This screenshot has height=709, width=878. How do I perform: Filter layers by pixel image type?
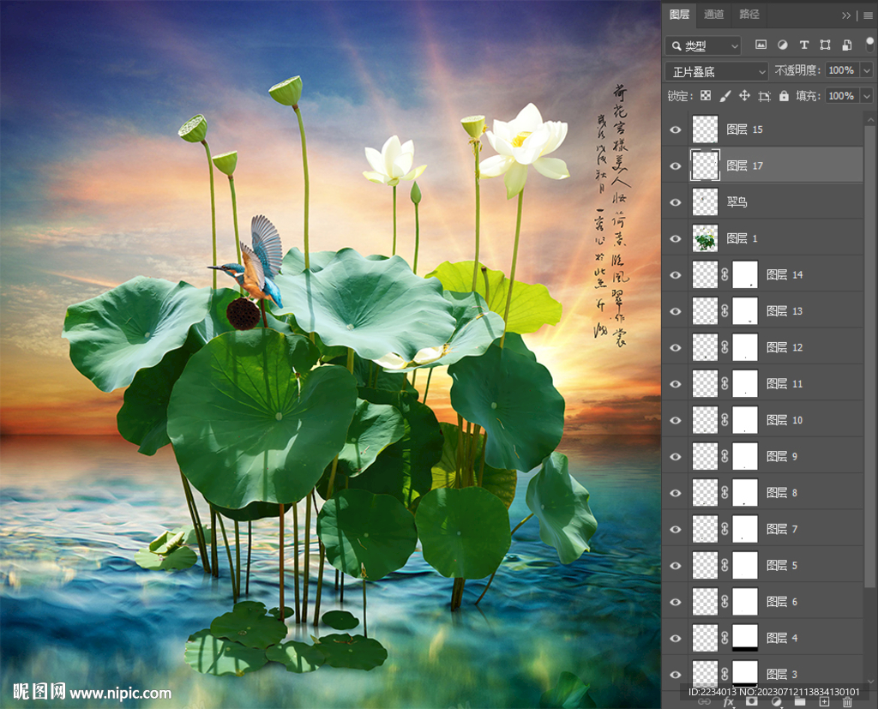coord(761,45)
